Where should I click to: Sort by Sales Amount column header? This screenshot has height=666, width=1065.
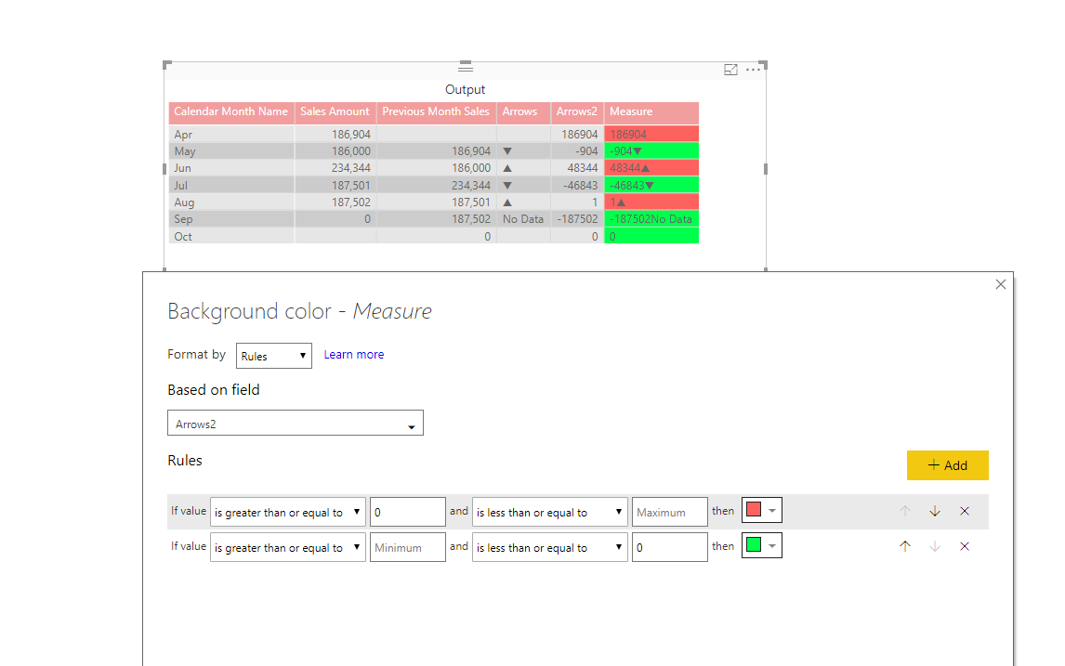click(335, 112)
